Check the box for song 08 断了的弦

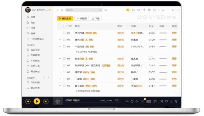tap(64, 86)
